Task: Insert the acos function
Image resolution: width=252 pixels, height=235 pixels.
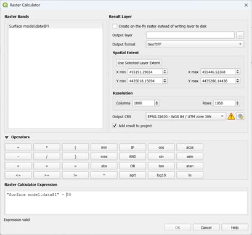Action: click(190, 147)
